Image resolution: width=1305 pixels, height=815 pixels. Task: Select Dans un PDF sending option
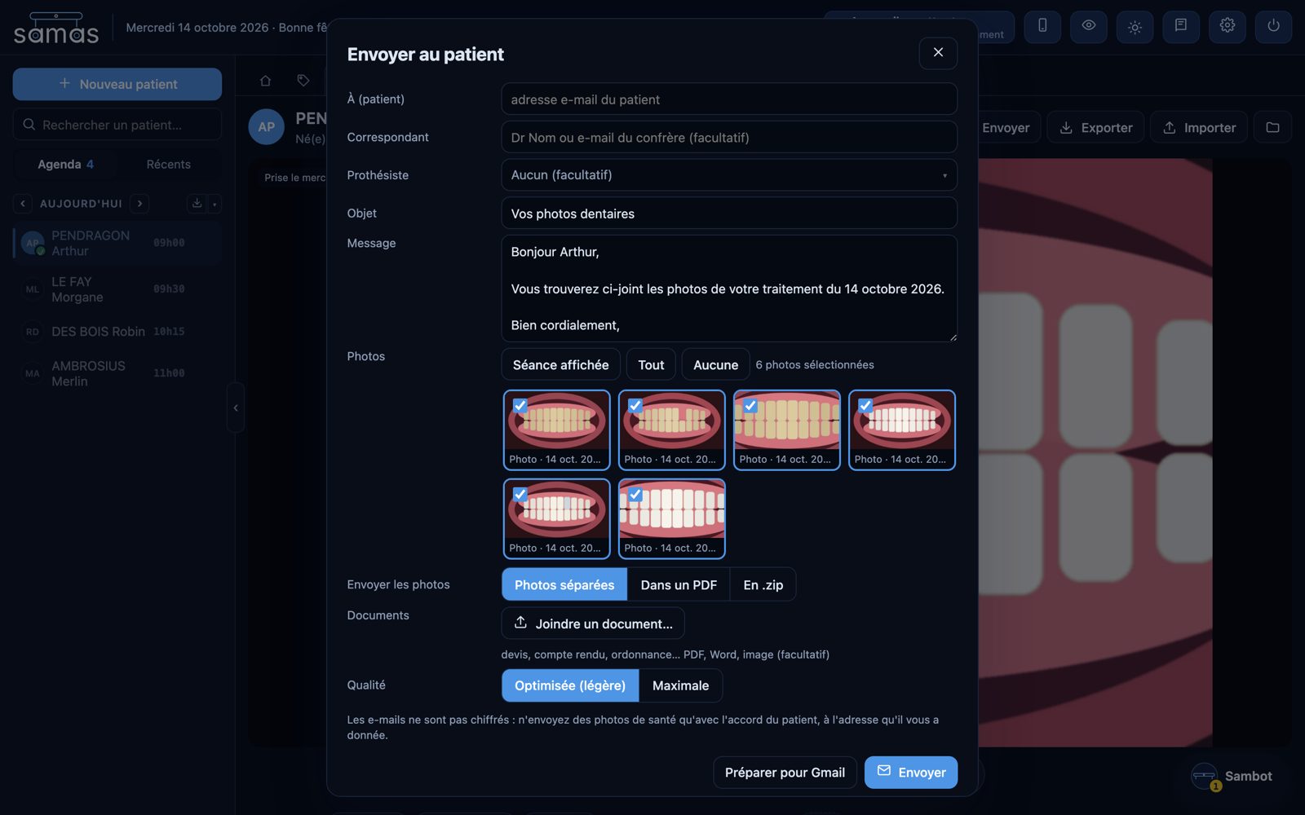[679, 585]
